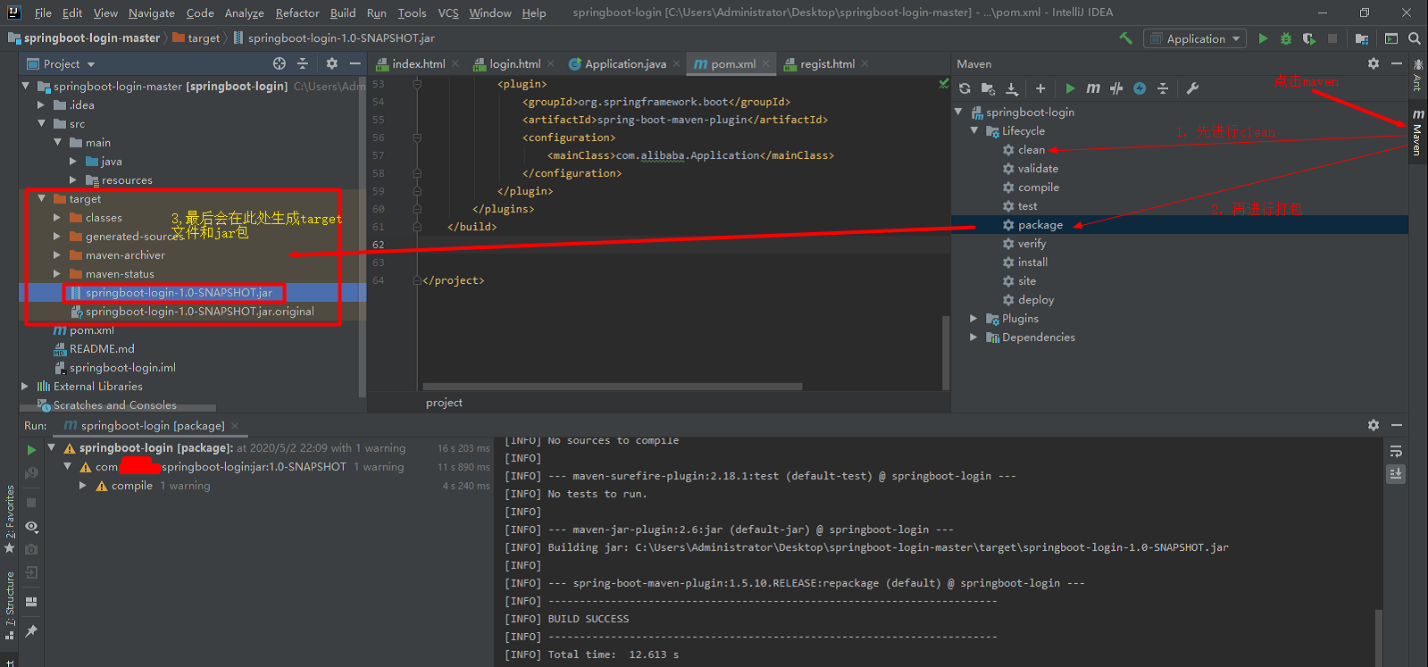
Task: Click the Maven side tool window button
Action: point(1418,131)
